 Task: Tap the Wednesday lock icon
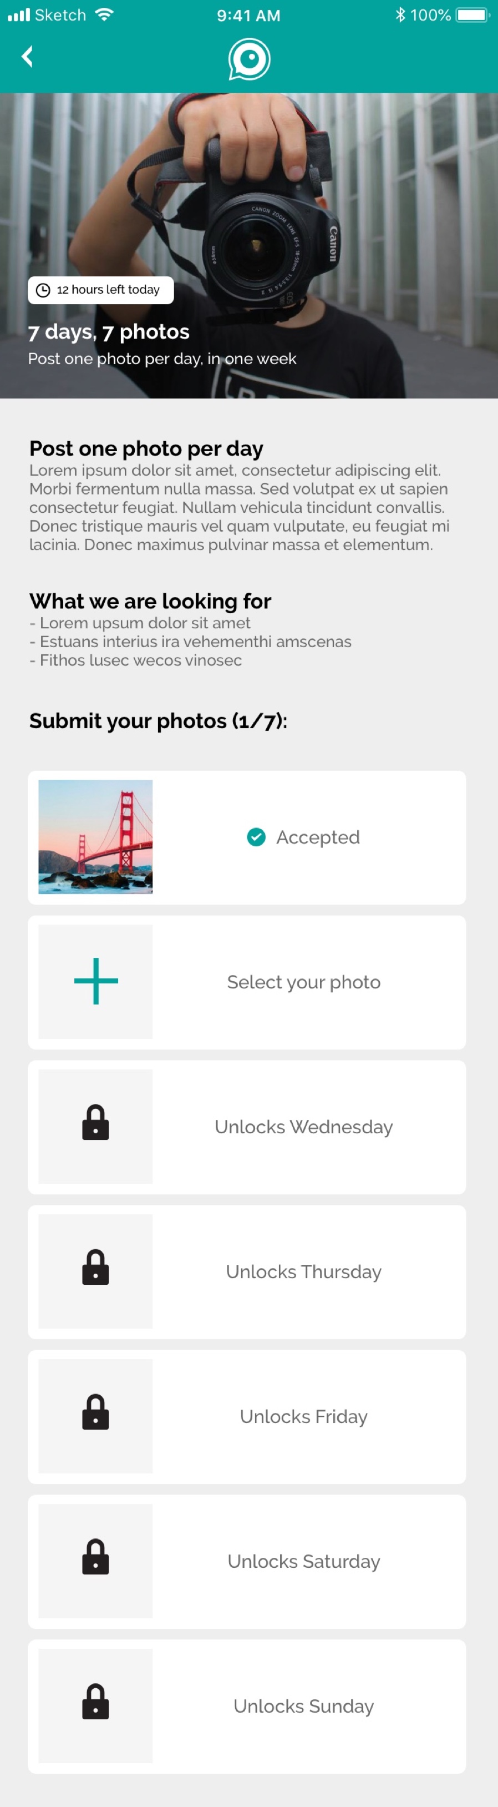95,1122
